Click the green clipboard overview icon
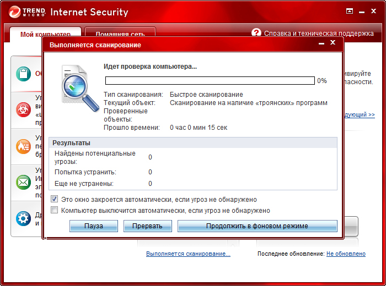Screen dimensions: 386x286 23,74
